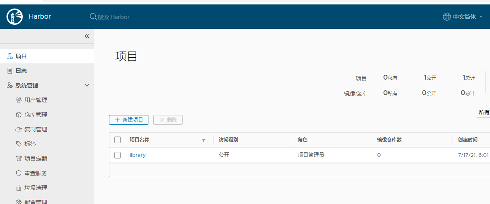This screenshot has width=490, height=204.
Task: Click the search magnifier icon
Action: [93, 17]
